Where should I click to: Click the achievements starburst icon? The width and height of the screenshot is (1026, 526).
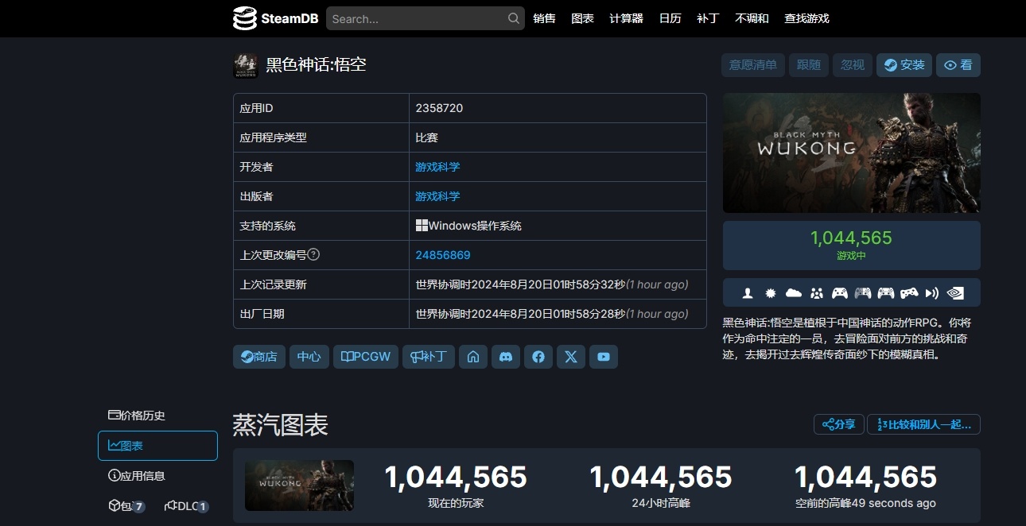point(770,293)
